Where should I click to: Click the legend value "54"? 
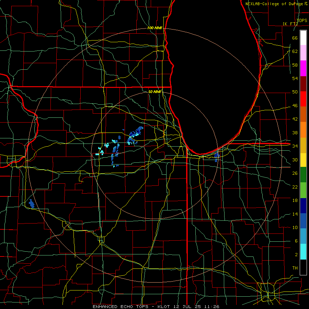295,78
